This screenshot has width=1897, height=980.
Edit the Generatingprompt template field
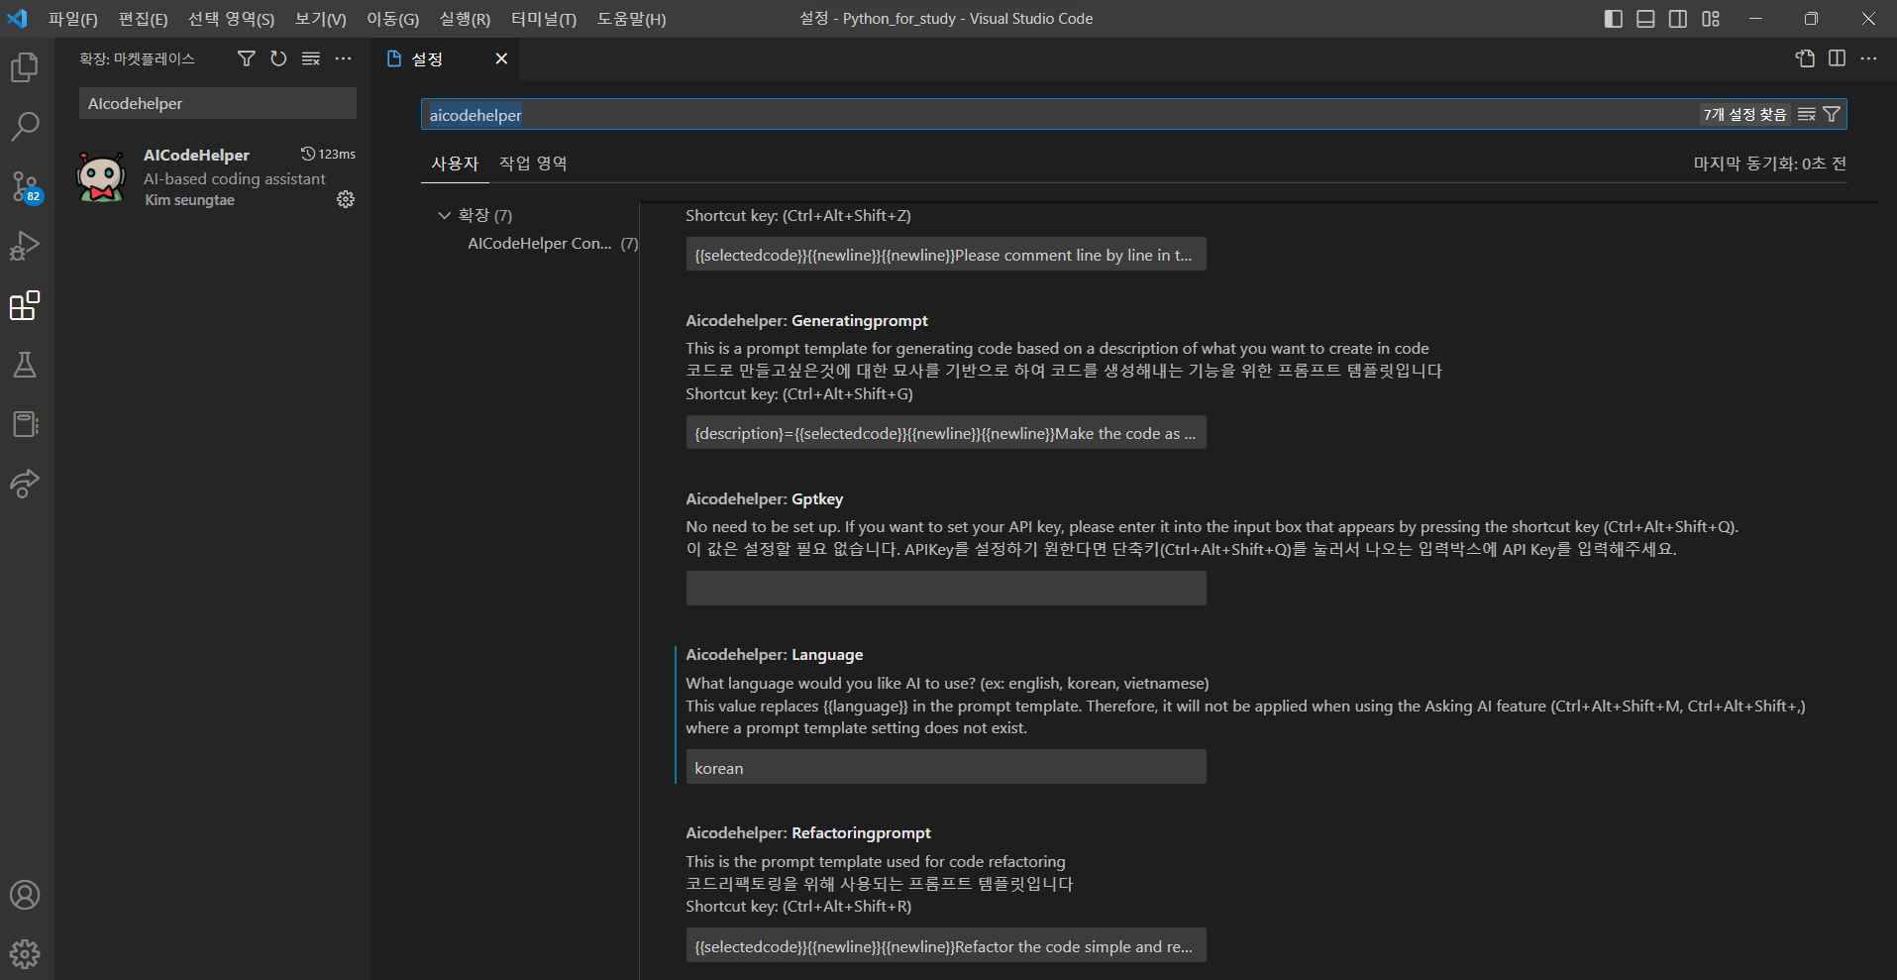tap(946, 433)
